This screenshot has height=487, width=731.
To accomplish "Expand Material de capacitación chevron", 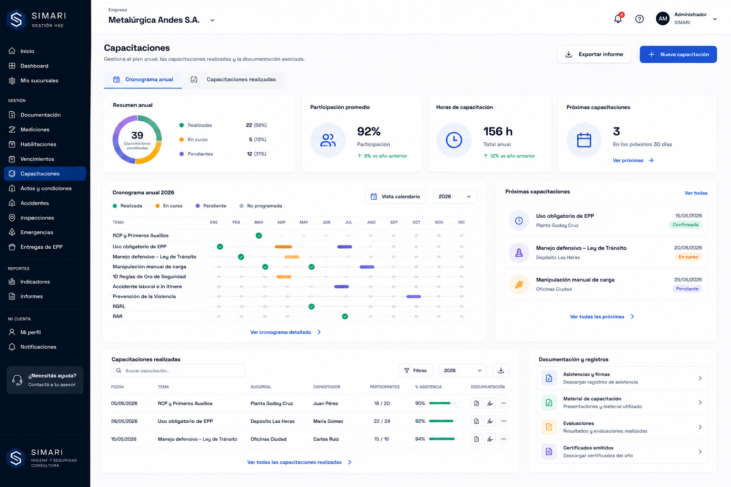I will coord(700,402).
